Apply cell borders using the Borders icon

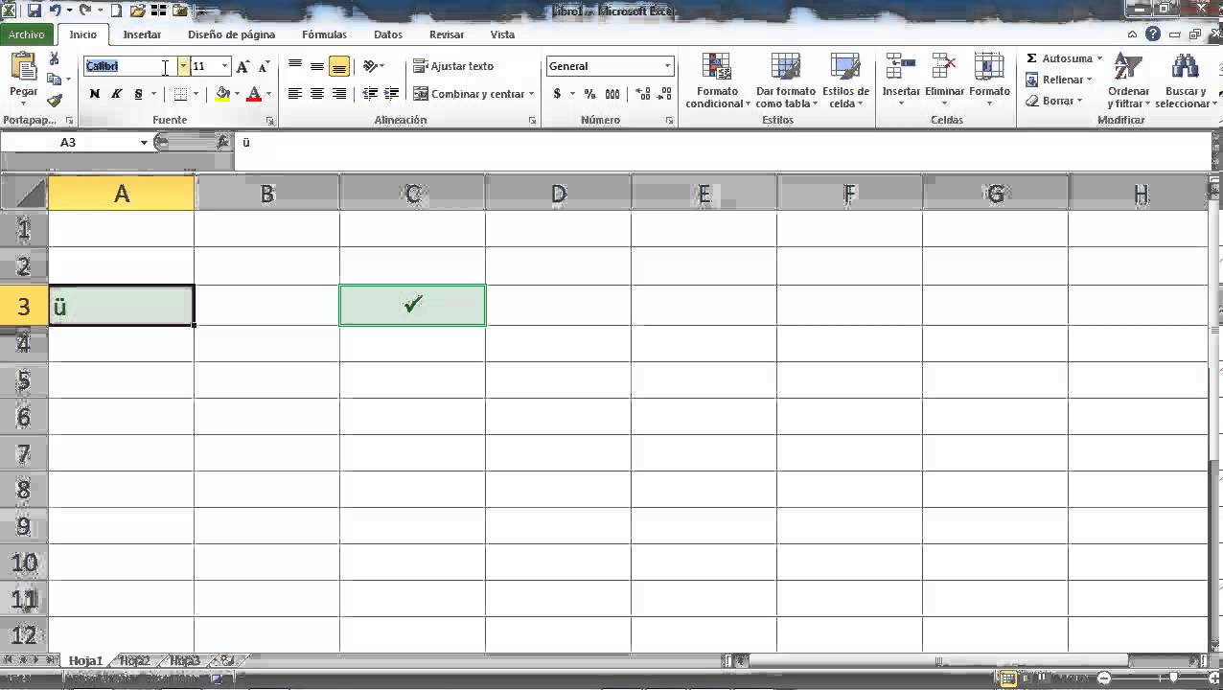click(180, 94)
